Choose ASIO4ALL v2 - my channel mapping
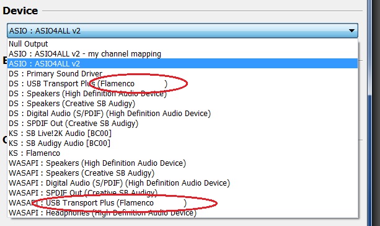380x226 pixels. tap(182, 53)
